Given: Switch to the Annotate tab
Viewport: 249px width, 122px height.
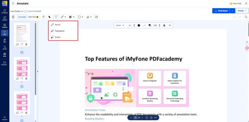Looking at the screenshot, I should point(22,17).
